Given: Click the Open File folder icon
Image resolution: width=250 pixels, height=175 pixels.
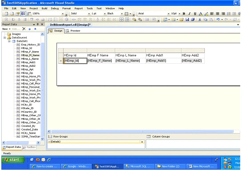Looking at the screenshot, I should [x=181, y=20].
